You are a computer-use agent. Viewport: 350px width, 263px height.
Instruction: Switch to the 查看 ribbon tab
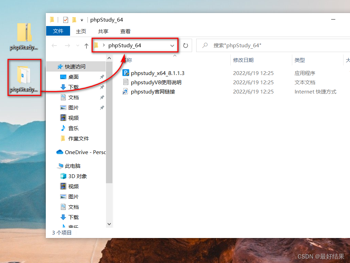[x=125, y=31]
